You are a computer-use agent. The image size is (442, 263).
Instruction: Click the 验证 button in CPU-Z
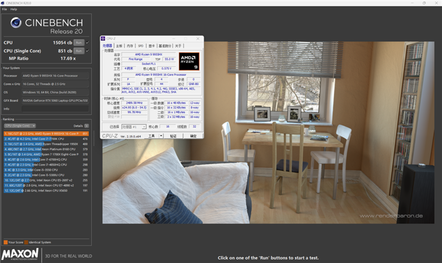point(173,136)
